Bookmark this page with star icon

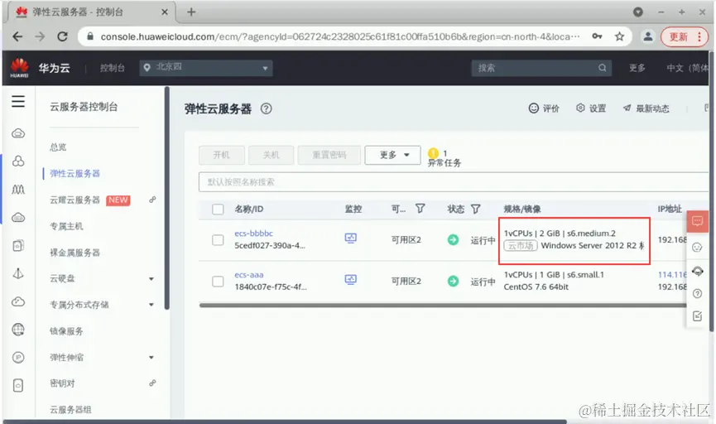(x=619, y=36)
